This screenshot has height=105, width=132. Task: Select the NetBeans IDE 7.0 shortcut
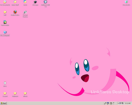point(45,4)
